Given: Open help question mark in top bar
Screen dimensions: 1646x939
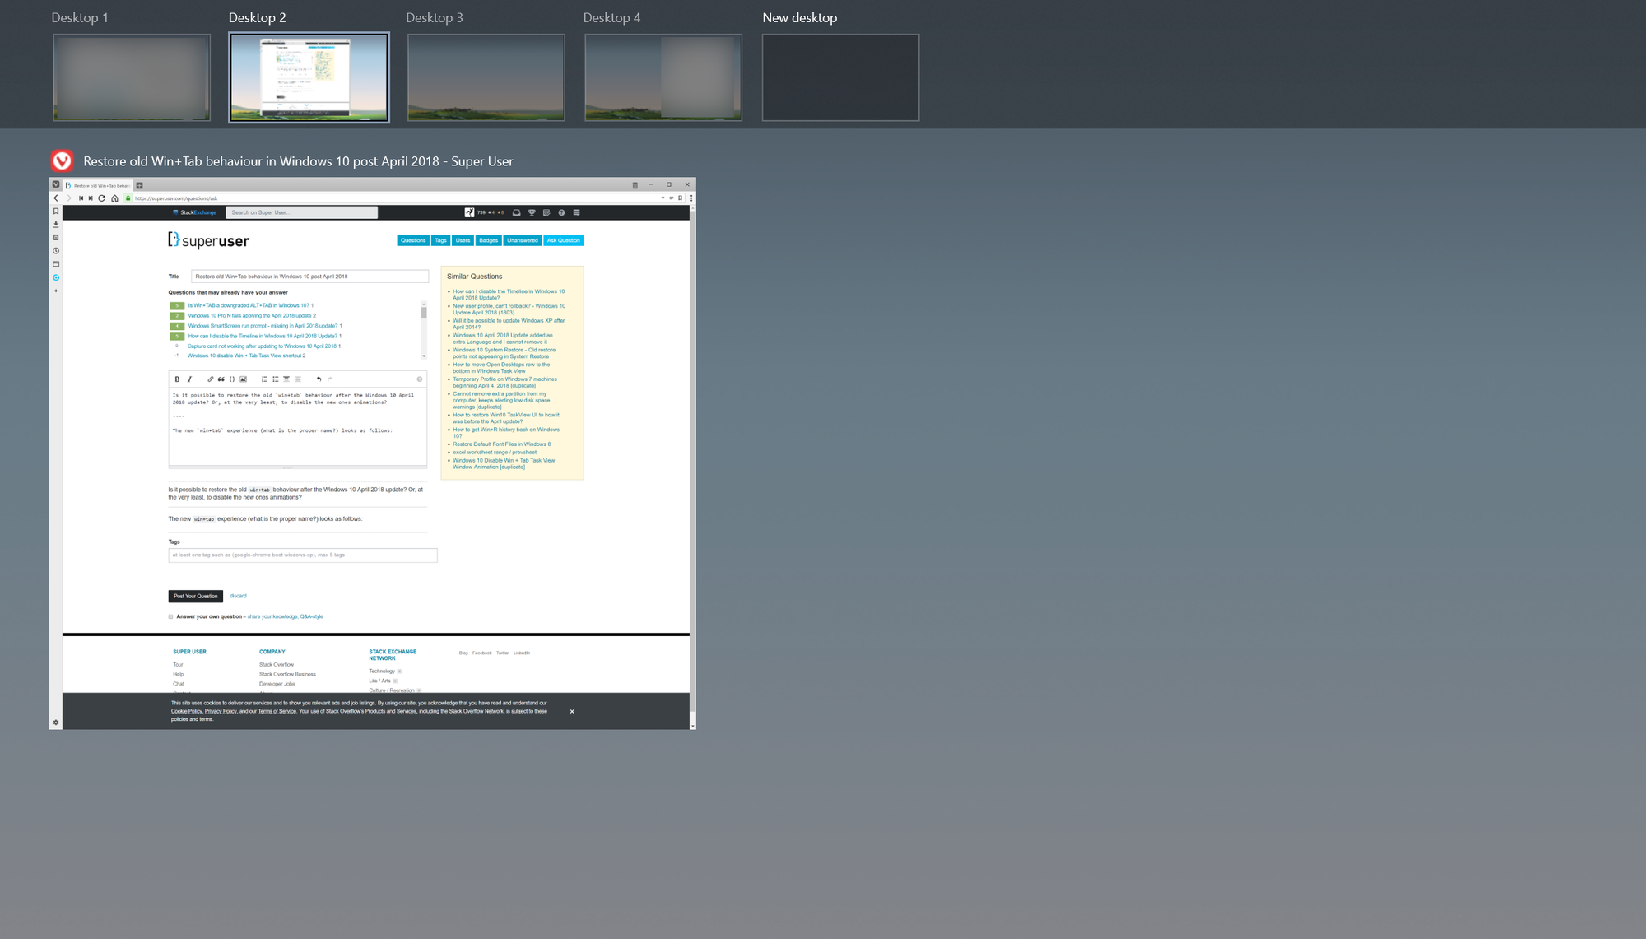Looking at the screenshot, I should 561,212.
